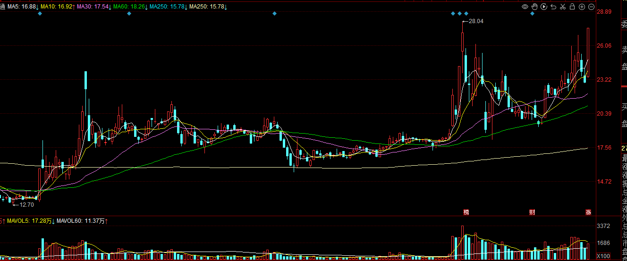The image size is (627, 261).
Task: Click the 3372 volume axis label
Action: click(x=604, y=226)
